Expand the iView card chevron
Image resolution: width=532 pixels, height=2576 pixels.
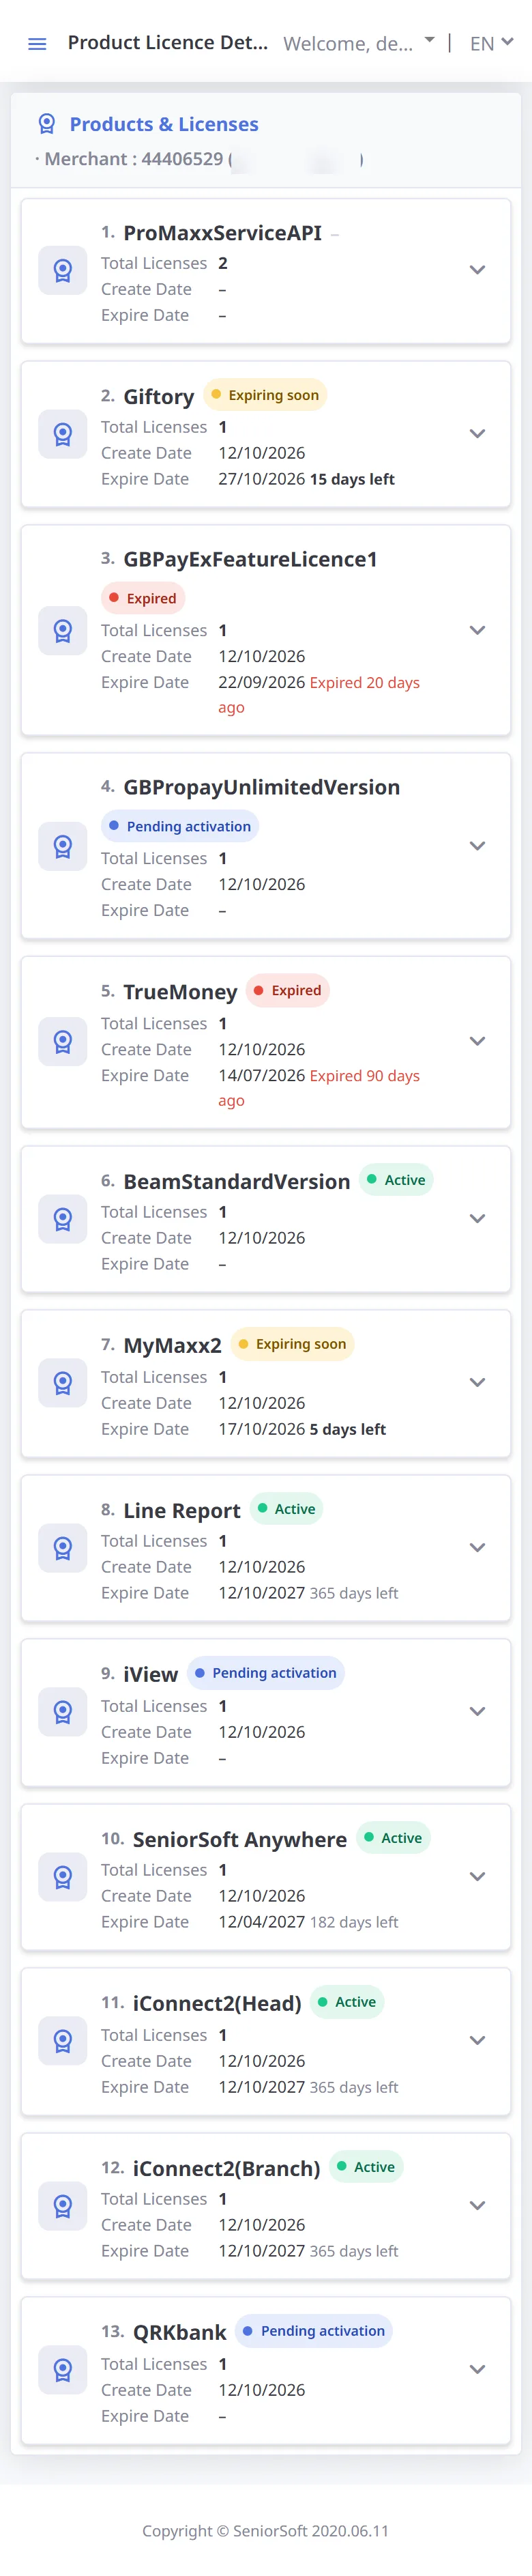click(477, 1712)
